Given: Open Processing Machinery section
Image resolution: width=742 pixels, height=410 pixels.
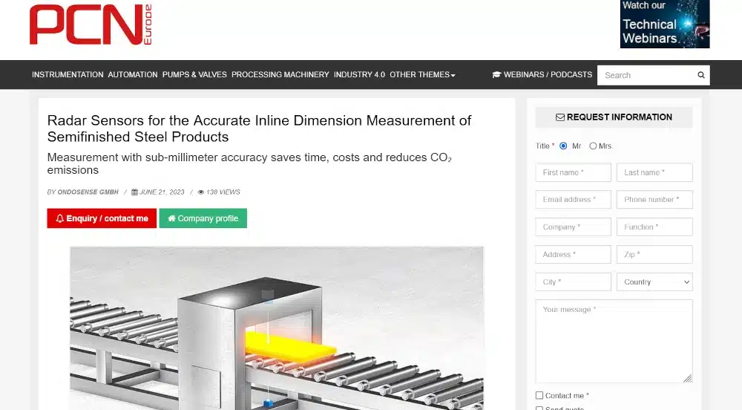Looking at the screenshot, I should pyautogui.click(x=280, y=75).
